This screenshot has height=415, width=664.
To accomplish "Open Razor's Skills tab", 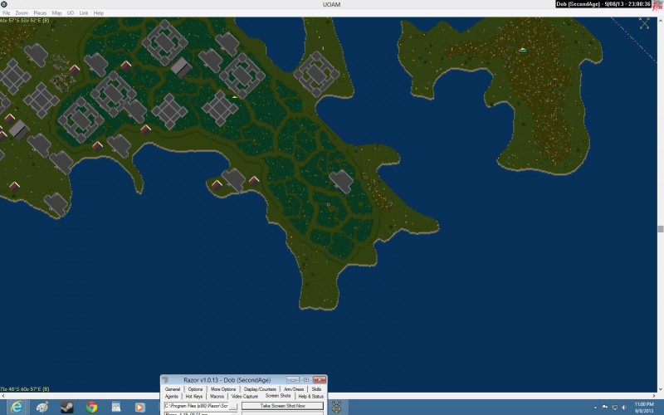I will pyautogui.click(x=316, y=388).
